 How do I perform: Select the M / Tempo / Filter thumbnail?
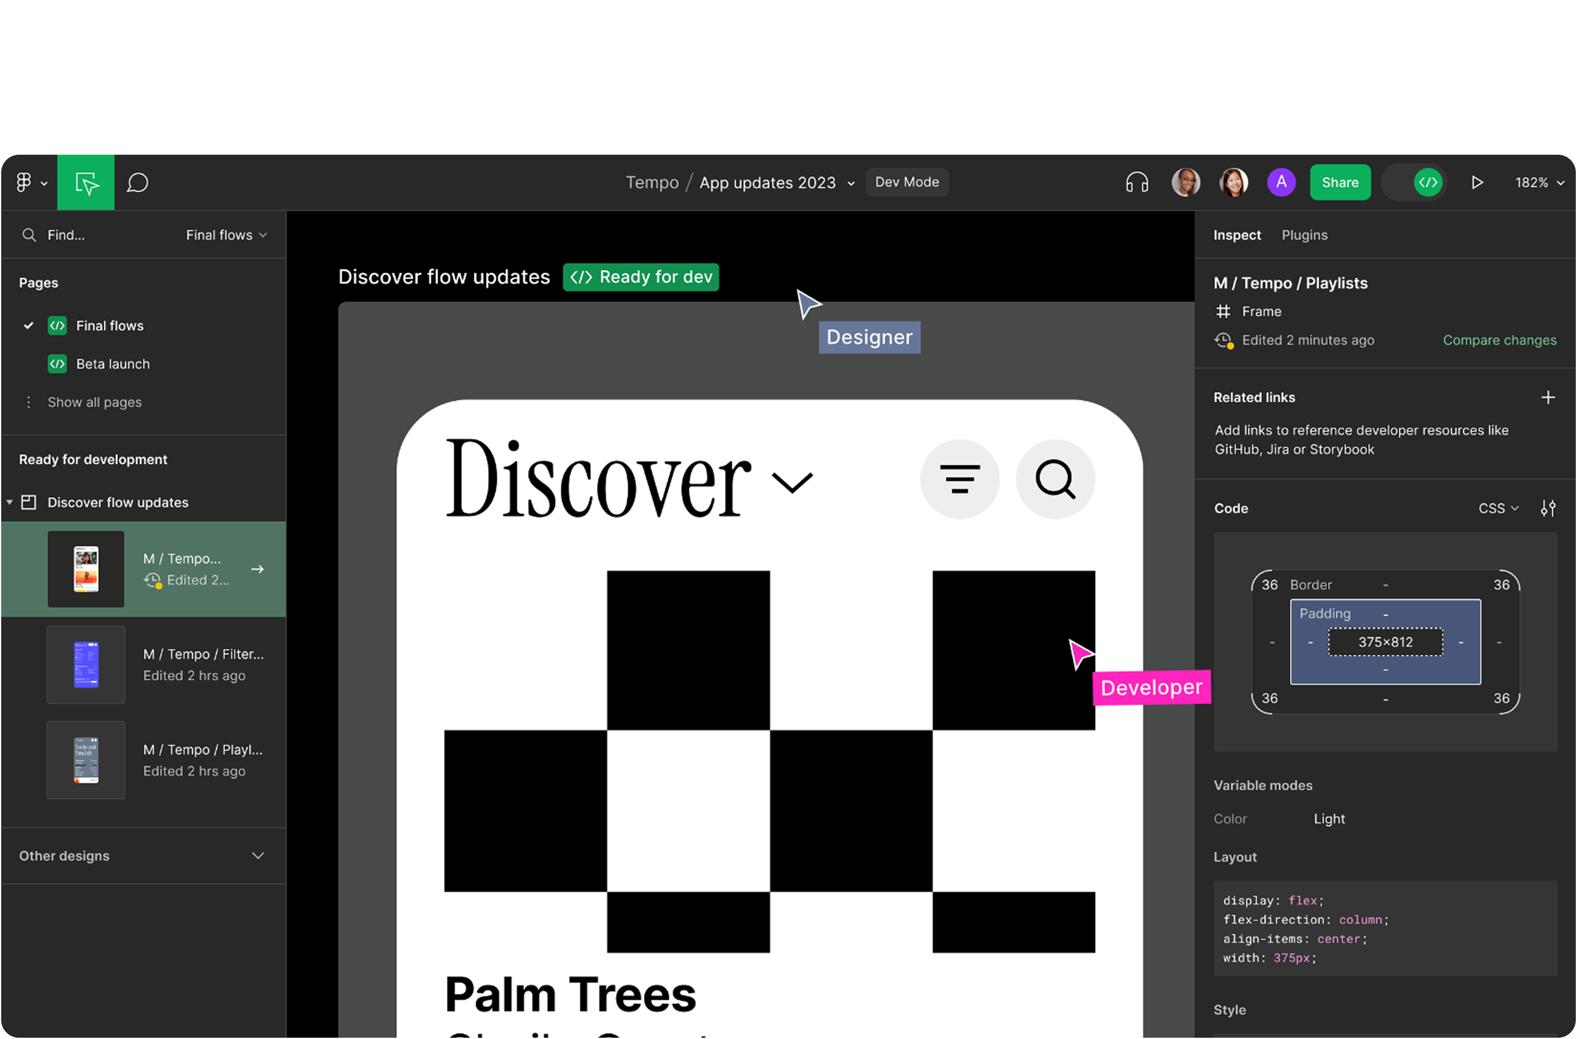86,665
